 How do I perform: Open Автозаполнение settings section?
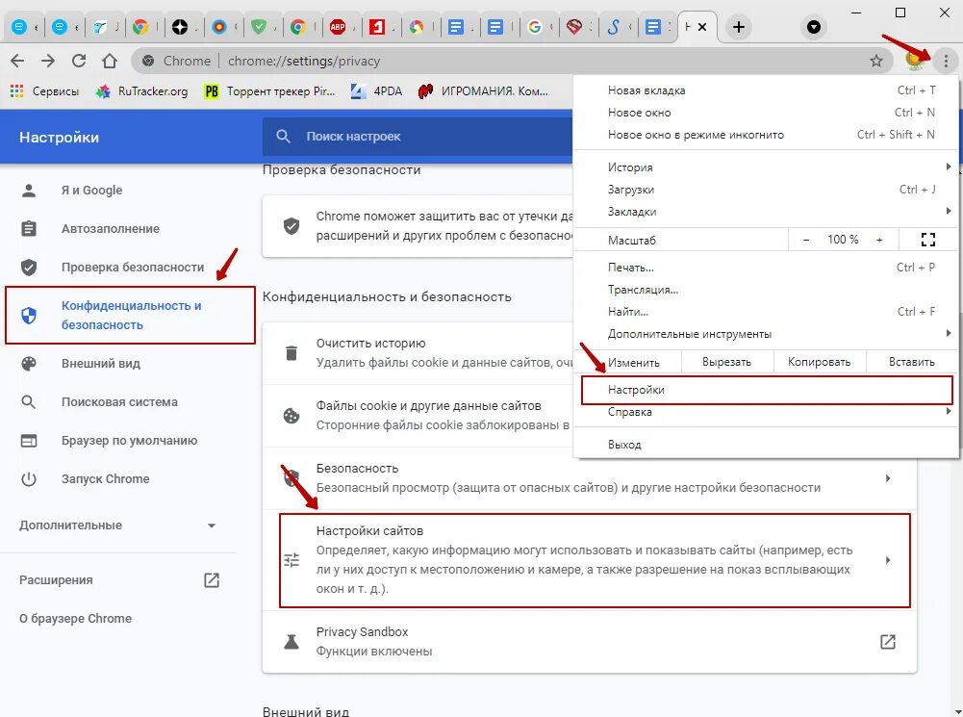click(110, 228)
